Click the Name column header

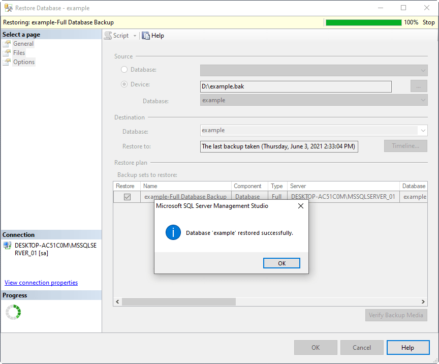tap(186, 186)
